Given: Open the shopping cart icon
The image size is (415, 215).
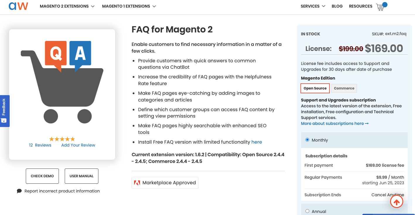Looking at the screenshot, I should click(x=380, y=7).
